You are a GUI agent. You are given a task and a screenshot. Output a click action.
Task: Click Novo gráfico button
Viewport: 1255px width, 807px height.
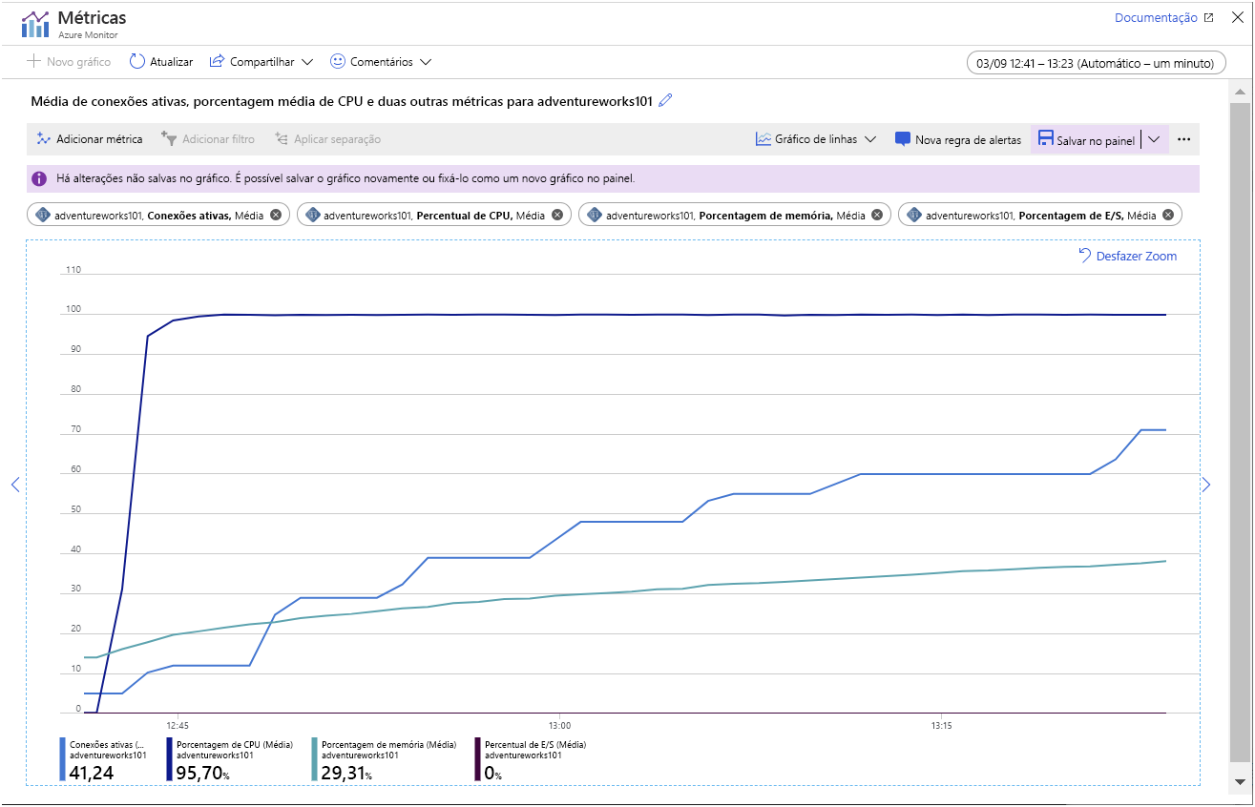tap(69, 61)
